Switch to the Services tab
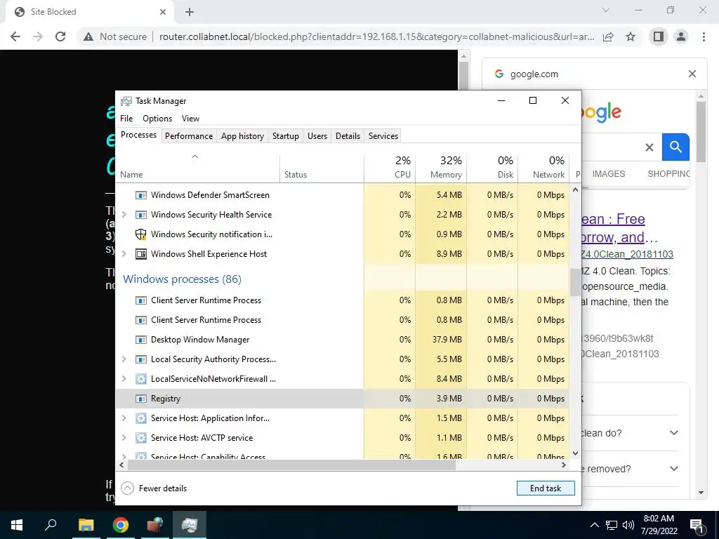The width and height of the screenshot is (719, 539). tap(383, 136)
